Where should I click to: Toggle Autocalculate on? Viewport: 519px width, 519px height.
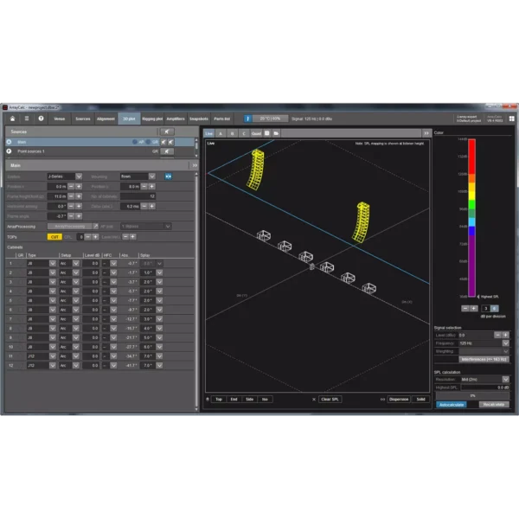coord(452,405)
